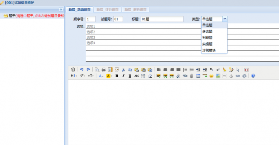Apply italic formatting with I icon
This screenshot has width=279, height=145.
pyautogui.click(x=123, y=76)
